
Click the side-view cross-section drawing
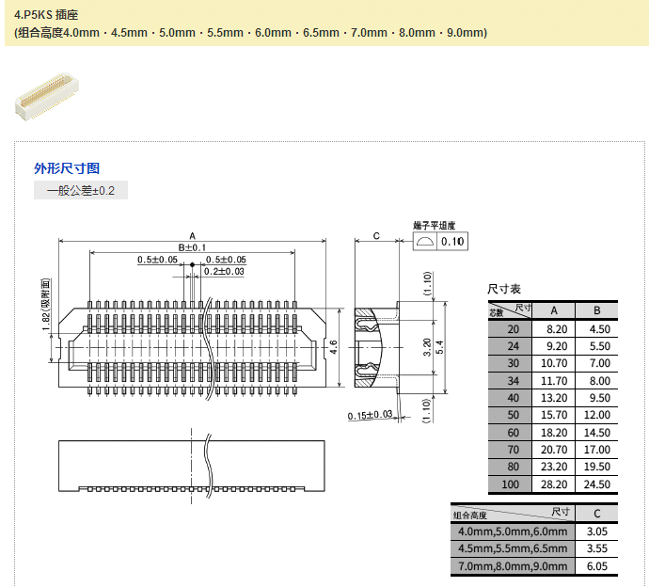pos(376,347)
